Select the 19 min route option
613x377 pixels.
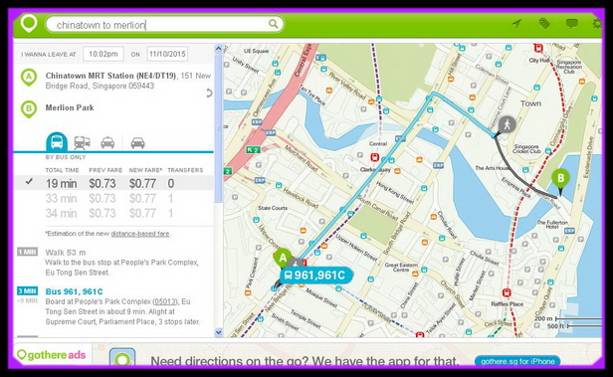click(113, 183)
